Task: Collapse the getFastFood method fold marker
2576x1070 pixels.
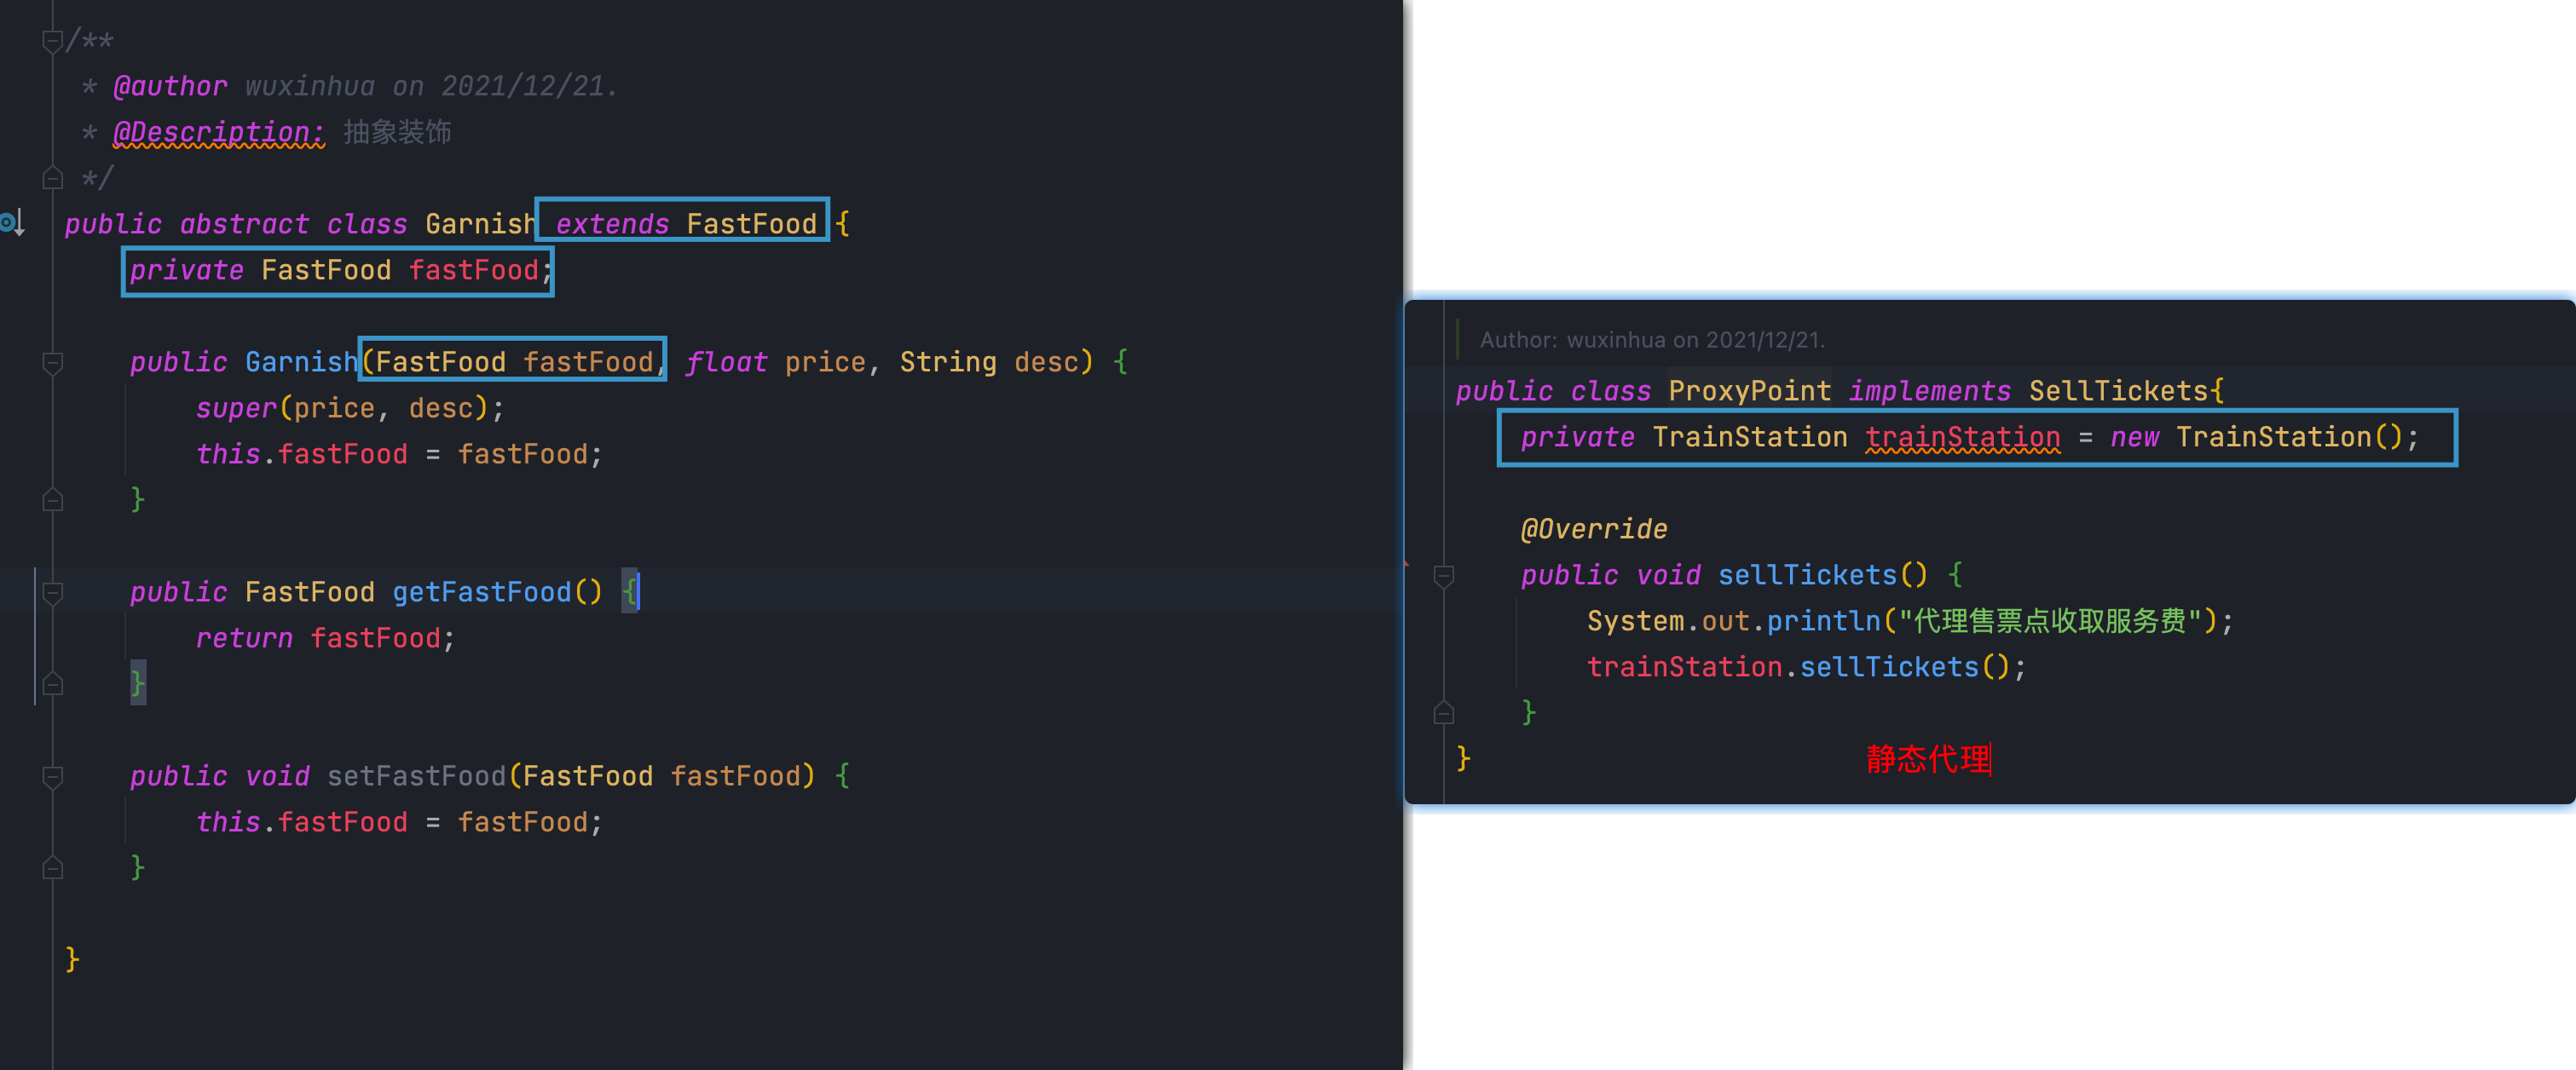Action: pyautogui.click(x=53, y=592)
